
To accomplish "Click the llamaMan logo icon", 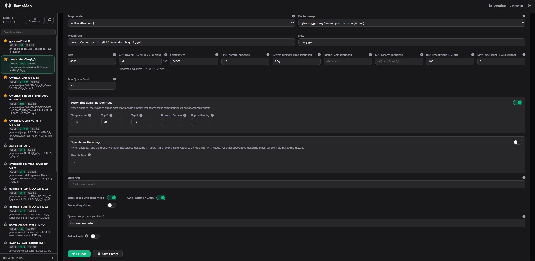I will [x=8, y=6].
